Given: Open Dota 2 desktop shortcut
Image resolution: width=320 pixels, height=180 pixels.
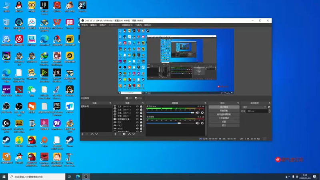Looking at the screenshot, I should pos(19,91).
